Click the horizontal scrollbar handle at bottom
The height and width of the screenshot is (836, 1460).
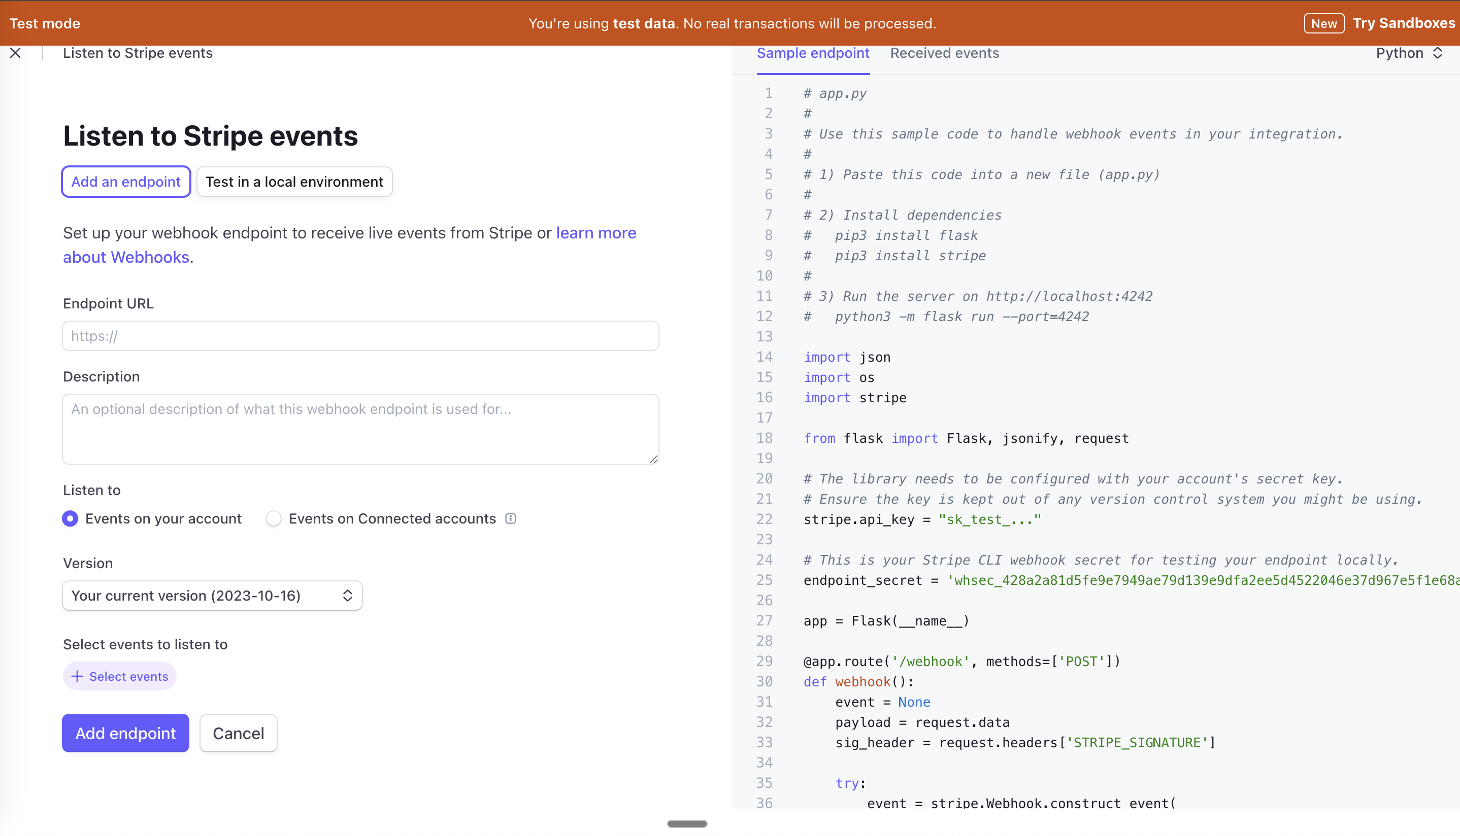coord(687,823)
